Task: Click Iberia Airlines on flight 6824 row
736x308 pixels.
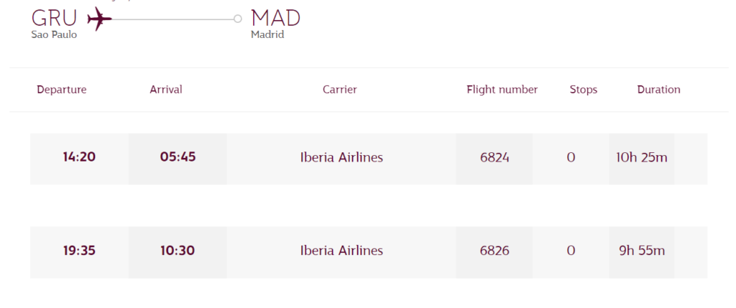Action: (x=341, y=158)
